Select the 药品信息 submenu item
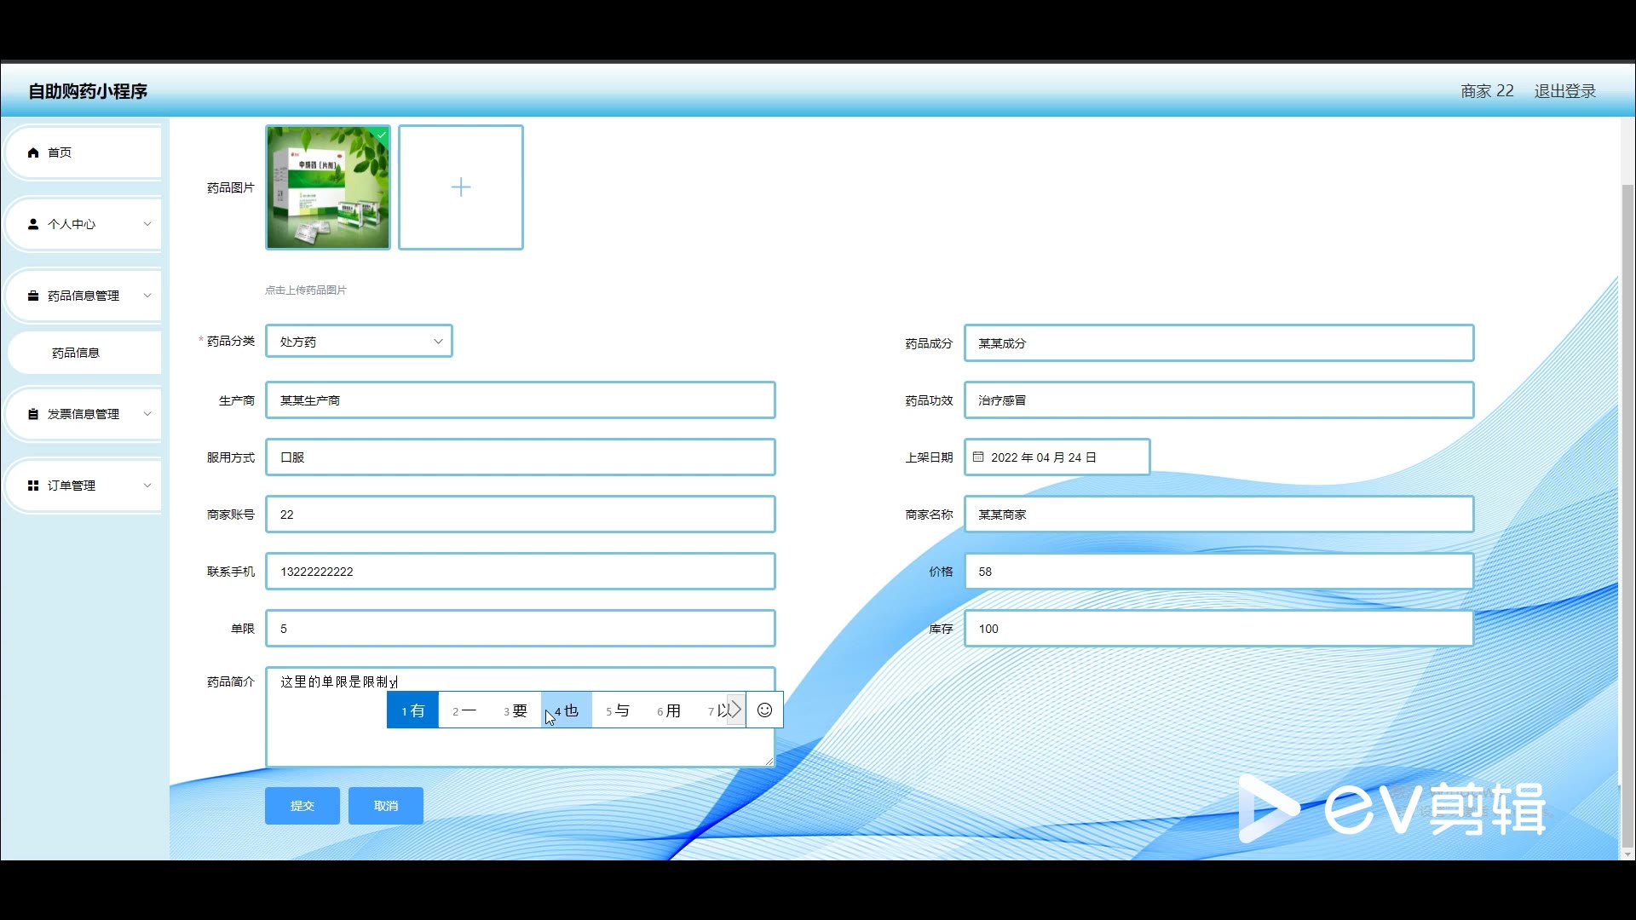The height and width of the screenshot is (920, 1636). click(76, 353)
